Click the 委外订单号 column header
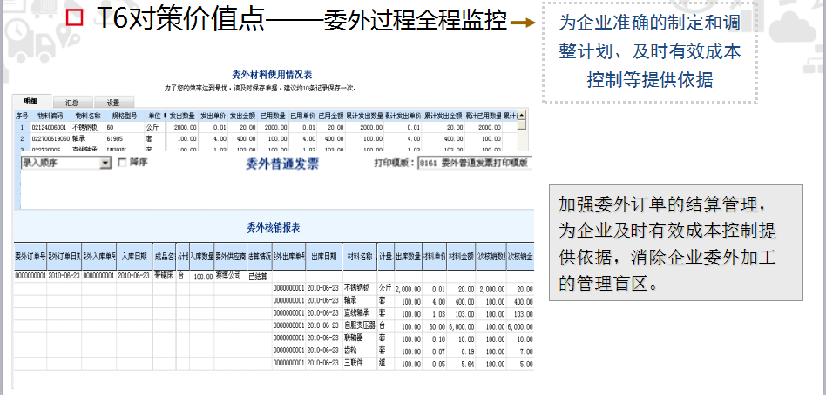Viewport: 826px width, 395px height. 30,257
